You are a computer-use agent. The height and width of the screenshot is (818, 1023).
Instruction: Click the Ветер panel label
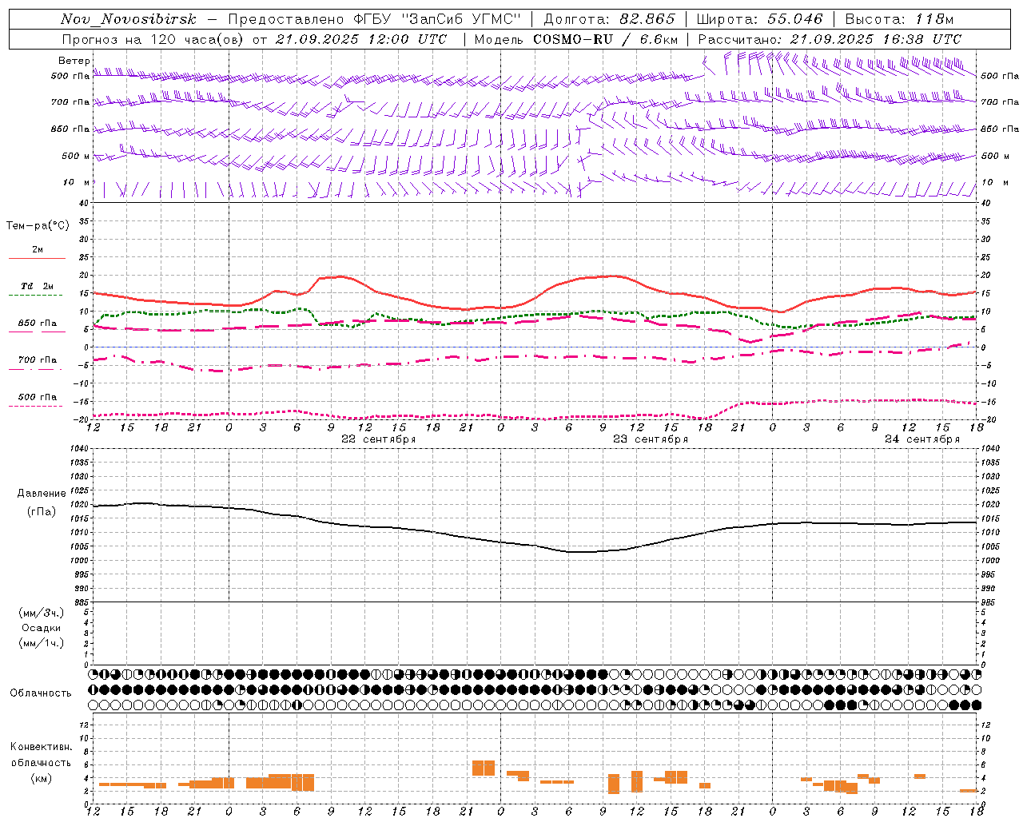(x=74, y=61)
